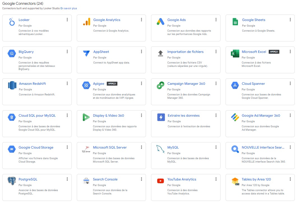Click the PostgreSQL elephant icon
This screenshot has height=202, width=297.
pyautogui.click(x=12, y=181)
